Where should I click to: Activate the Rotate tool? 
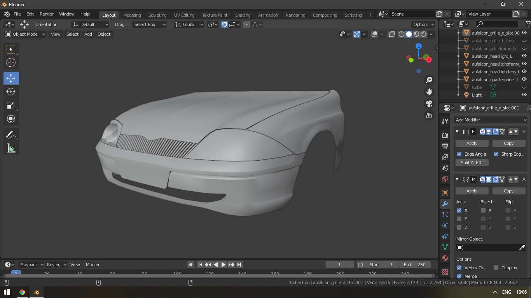[11, 92]
